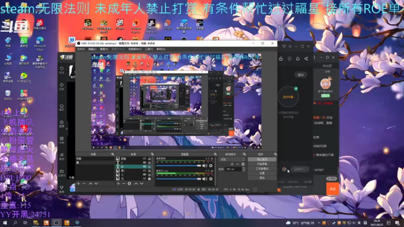Toggle 自动开播 circular auto-start button
Viewport: 404px width, 227px height.
[x=288, y=97]
